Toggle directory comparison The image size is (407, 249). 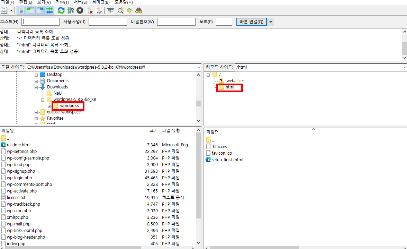click(x=120, y=11)
